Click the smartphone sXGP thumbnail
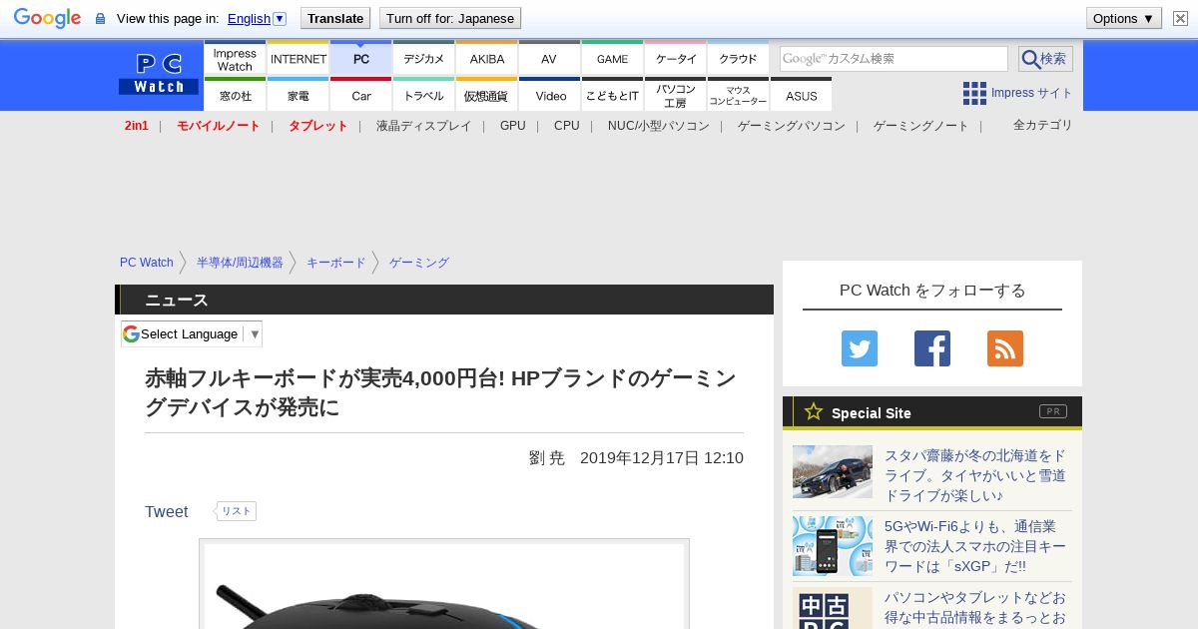The width and height of the screenshot is (1198, 629). click(x=833, y=546)
